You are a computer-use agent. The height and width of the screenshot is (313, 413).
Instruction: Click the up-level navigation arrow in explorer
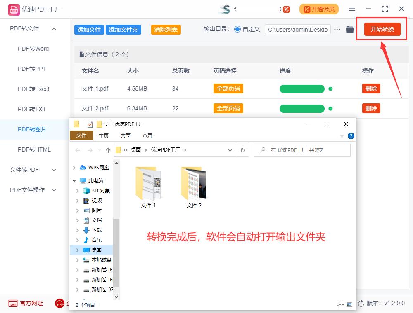pos(107,150)
